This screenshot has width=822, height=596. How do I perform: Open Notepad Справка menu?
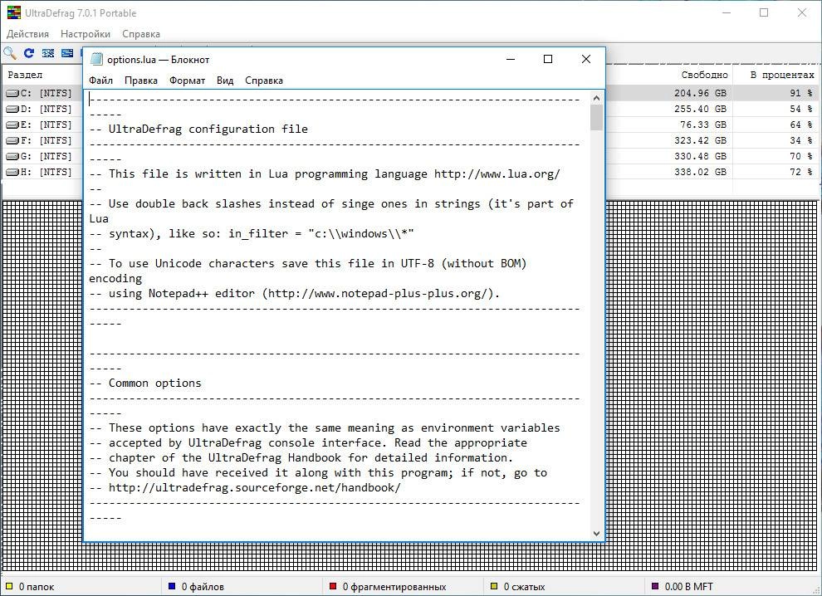coord(264,81)
